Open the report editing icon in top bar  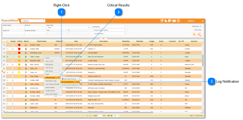[x=162, y=21]
